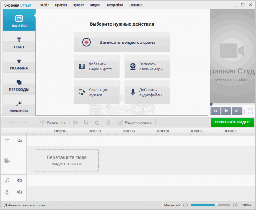Zoom out timeline with minus icon
The width and height of the screenshot is (256, 210).
pos(185,205)
